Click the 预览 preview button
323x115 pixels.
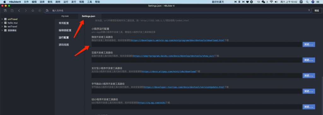[x=317, y=11]
